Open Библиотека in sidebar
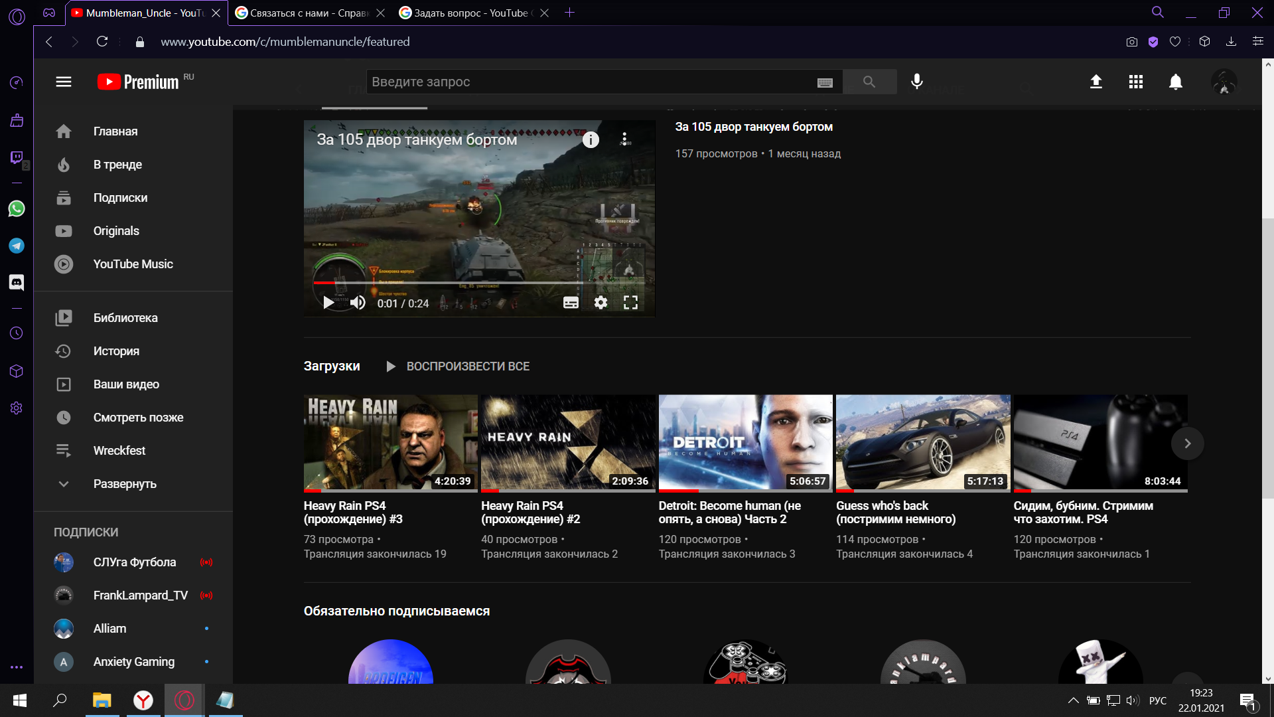Image resolution: width=1274 pixels, height=717 pixels. pyautogui.click(x=133, y=318)
